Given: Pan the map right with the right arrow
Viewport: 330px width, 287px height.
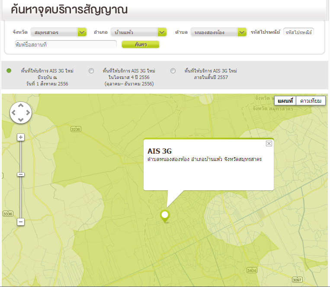Looking at the screenshot, I should pyautogui.click(x=28, y=113).
